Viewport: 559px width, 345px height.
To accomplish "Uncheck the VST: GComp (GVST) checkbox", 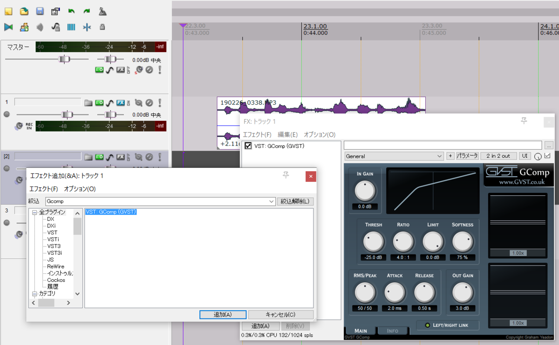I will (x=248, y=146).
